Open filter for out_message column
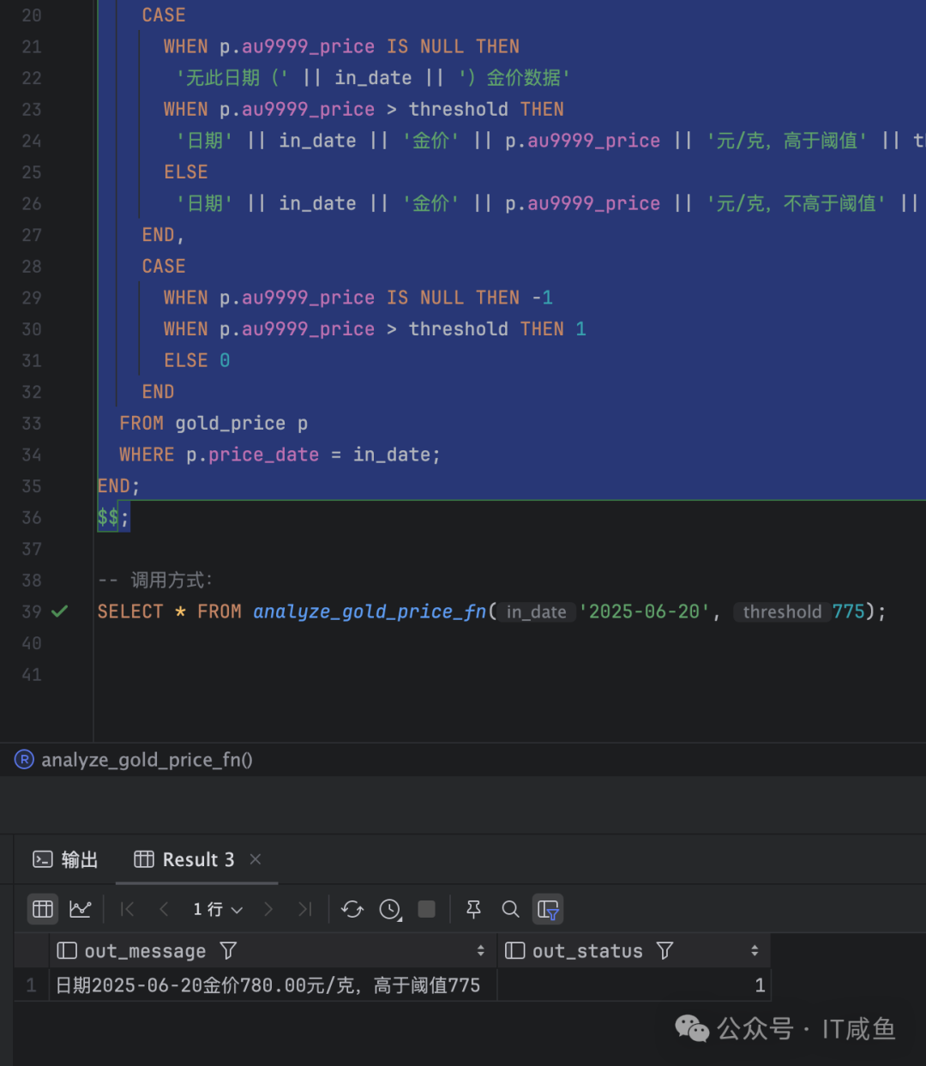926x1066 pixels. 228,951
